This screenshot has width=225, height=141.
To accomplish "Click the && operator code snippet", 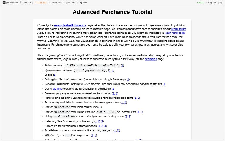I will click(x=47, y=135).
